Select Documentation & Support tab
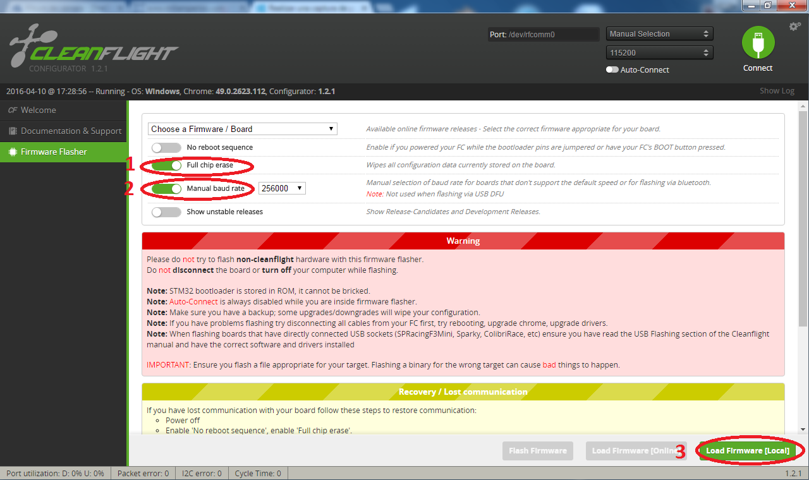Screen dimensions: 809x480 (70, 131)
